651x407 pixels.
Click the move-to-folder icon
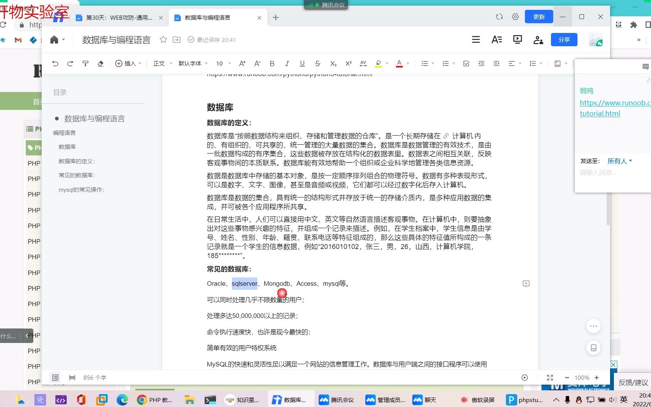[x=177, y=40]
